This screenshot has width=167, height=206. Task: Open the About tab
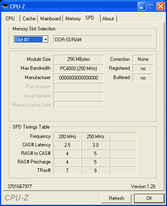108,19
